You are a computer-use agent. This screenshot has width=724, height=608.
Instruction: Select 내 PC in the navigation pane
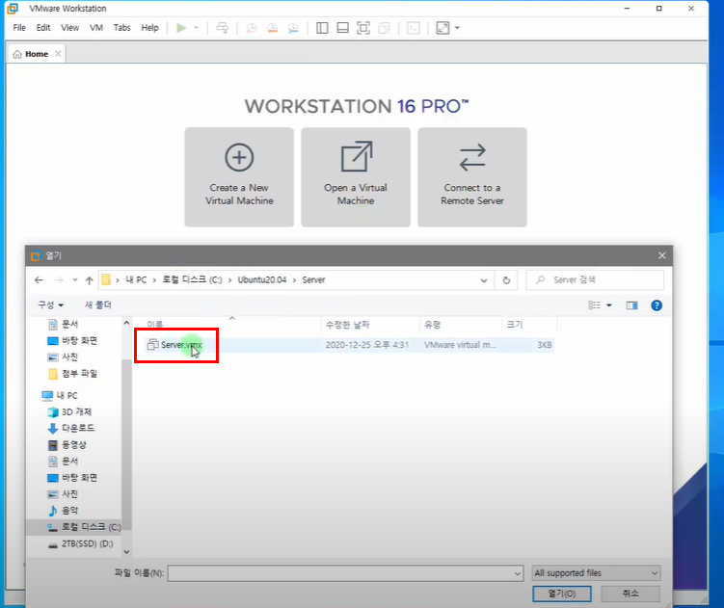click(60, 396)
